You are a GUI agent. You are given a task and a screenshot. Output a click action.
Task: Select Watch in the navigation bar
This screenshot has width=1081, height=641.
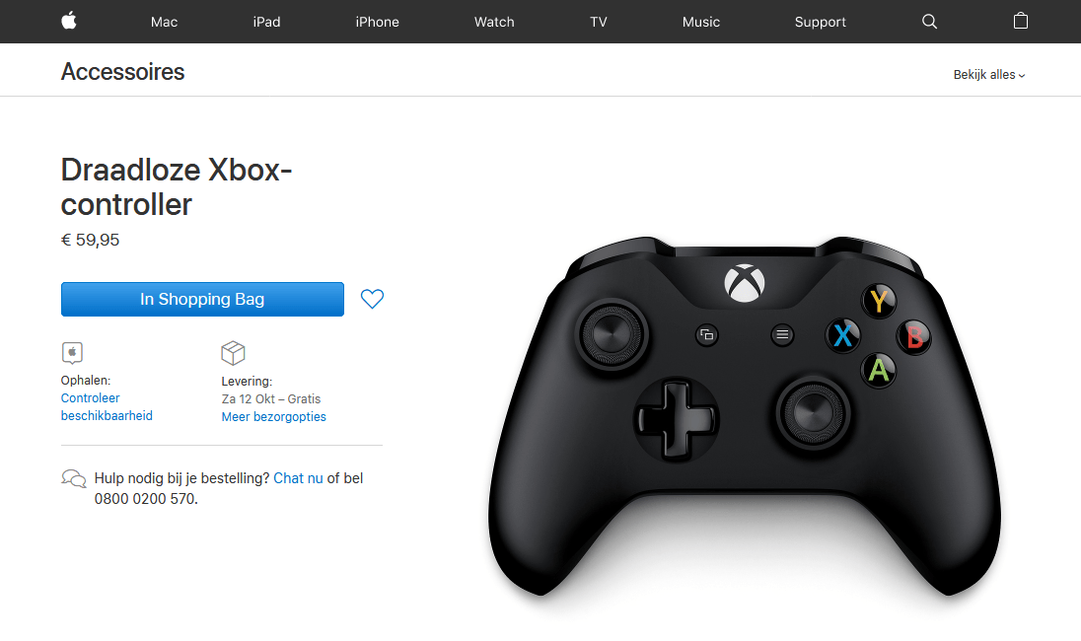(494, 22)
